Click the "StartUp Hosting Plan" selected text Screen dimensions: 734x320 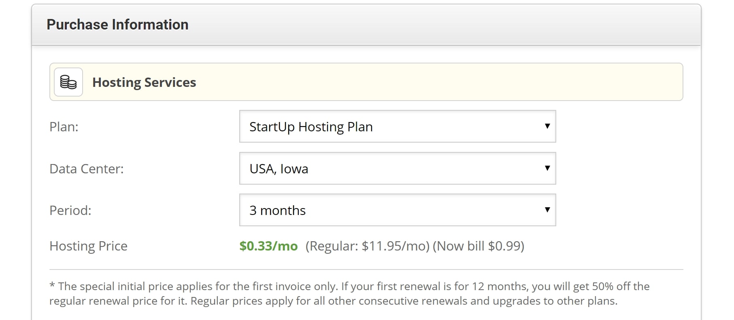pos(311,127)
